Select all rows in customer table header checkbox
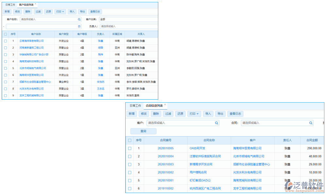 pos(5,34)
